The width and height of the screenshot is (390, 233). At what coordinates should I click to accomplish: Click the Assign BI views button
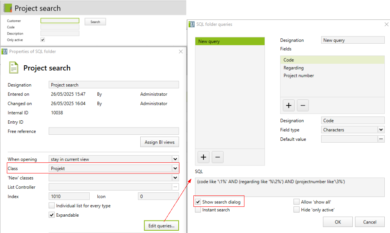click(159, 142)
